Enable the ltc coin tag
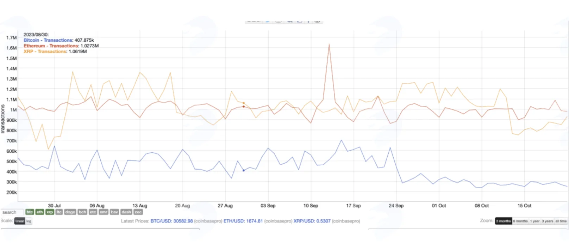569x245 pixels. (59, 212)
